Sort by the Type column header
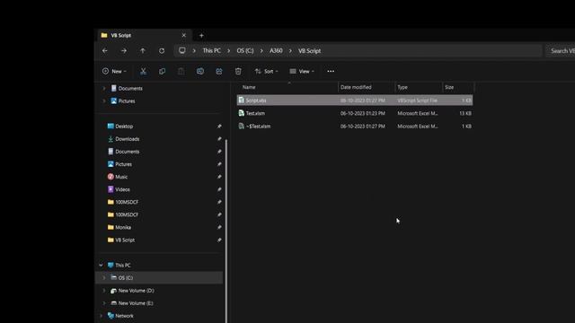This screenshot has height=323, width=575. click(402, 87)
